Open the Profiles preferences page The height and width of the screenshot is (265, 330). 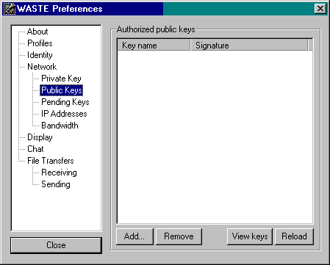pos(40,43)
